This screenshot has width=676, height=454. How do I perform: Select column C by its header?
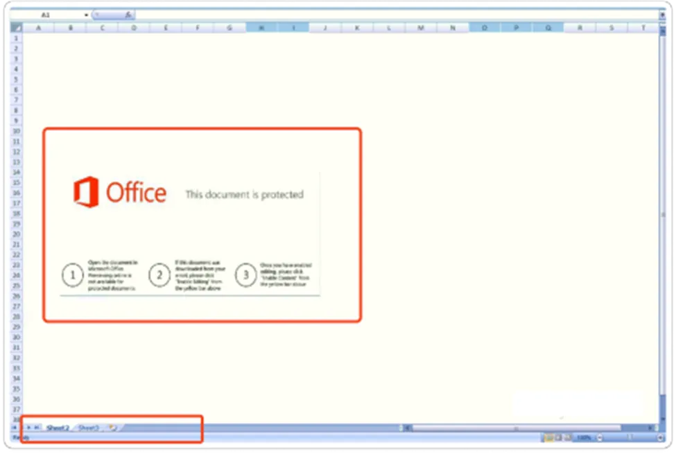[102, 28]
